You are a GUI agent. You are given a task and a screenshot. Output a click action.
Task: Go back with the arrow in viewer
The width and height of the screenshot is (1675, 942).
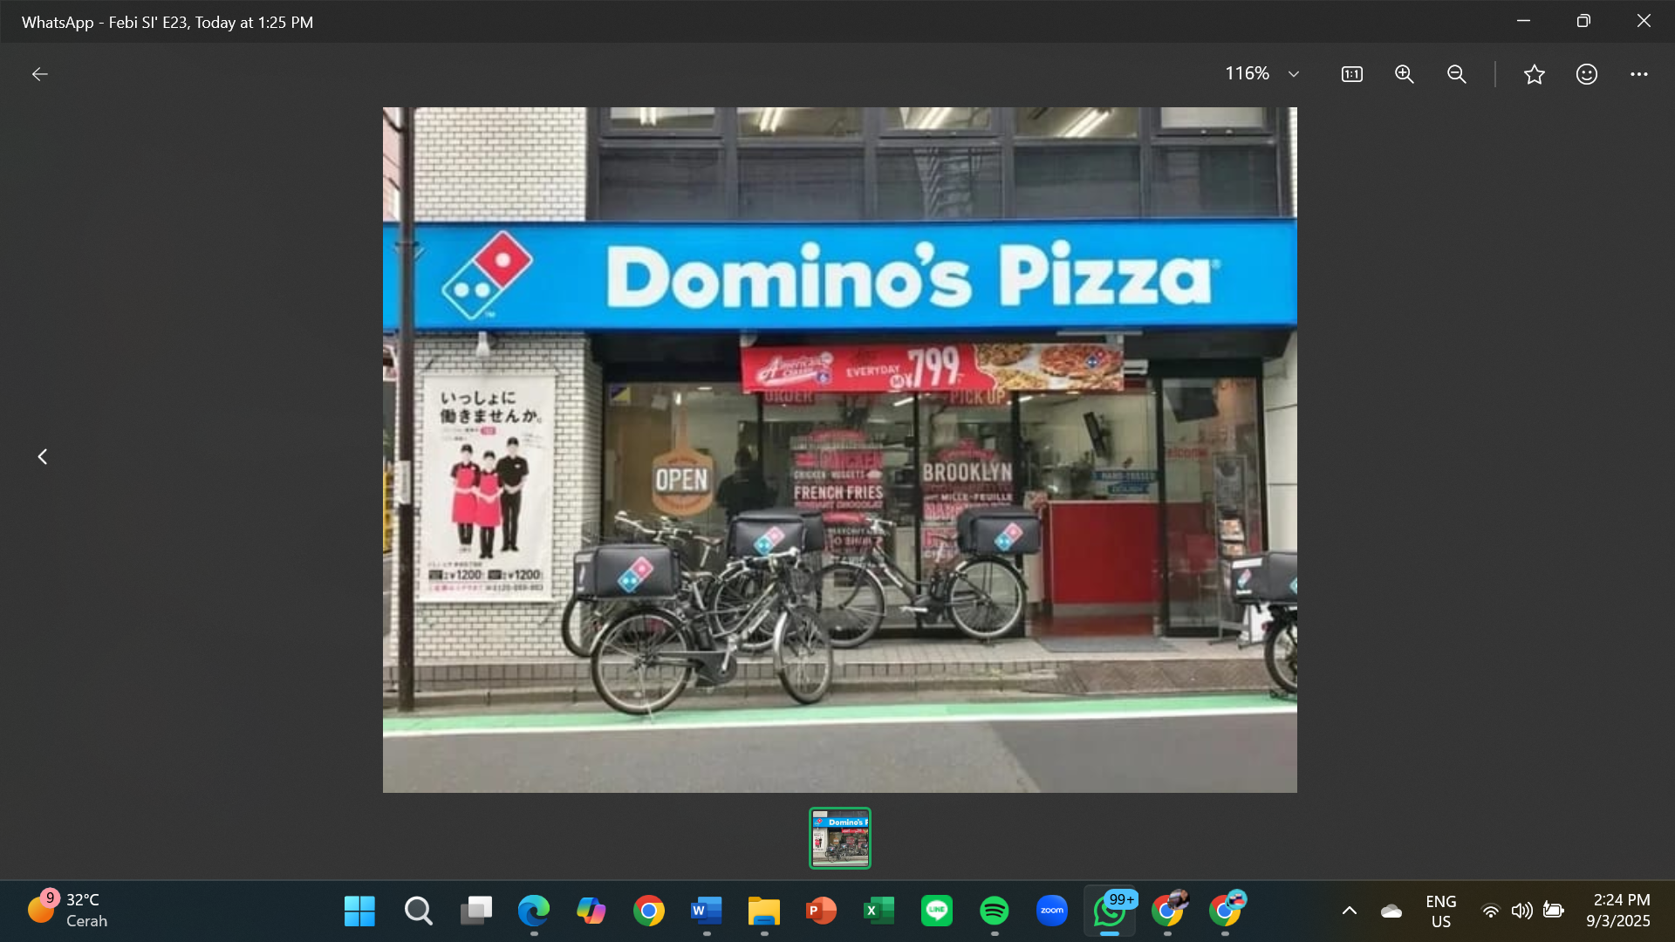pos(40,74)
